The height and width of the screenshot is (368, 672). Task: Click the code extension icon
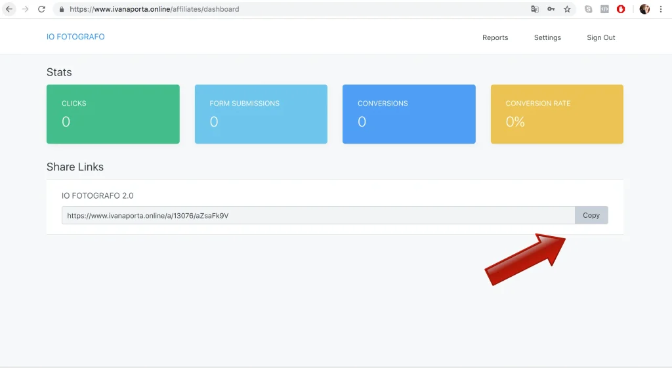coord(604,9)
